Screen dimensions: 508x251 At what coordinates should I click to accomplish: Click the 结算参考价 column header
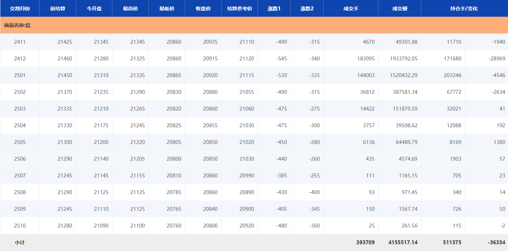pos(239,9)
